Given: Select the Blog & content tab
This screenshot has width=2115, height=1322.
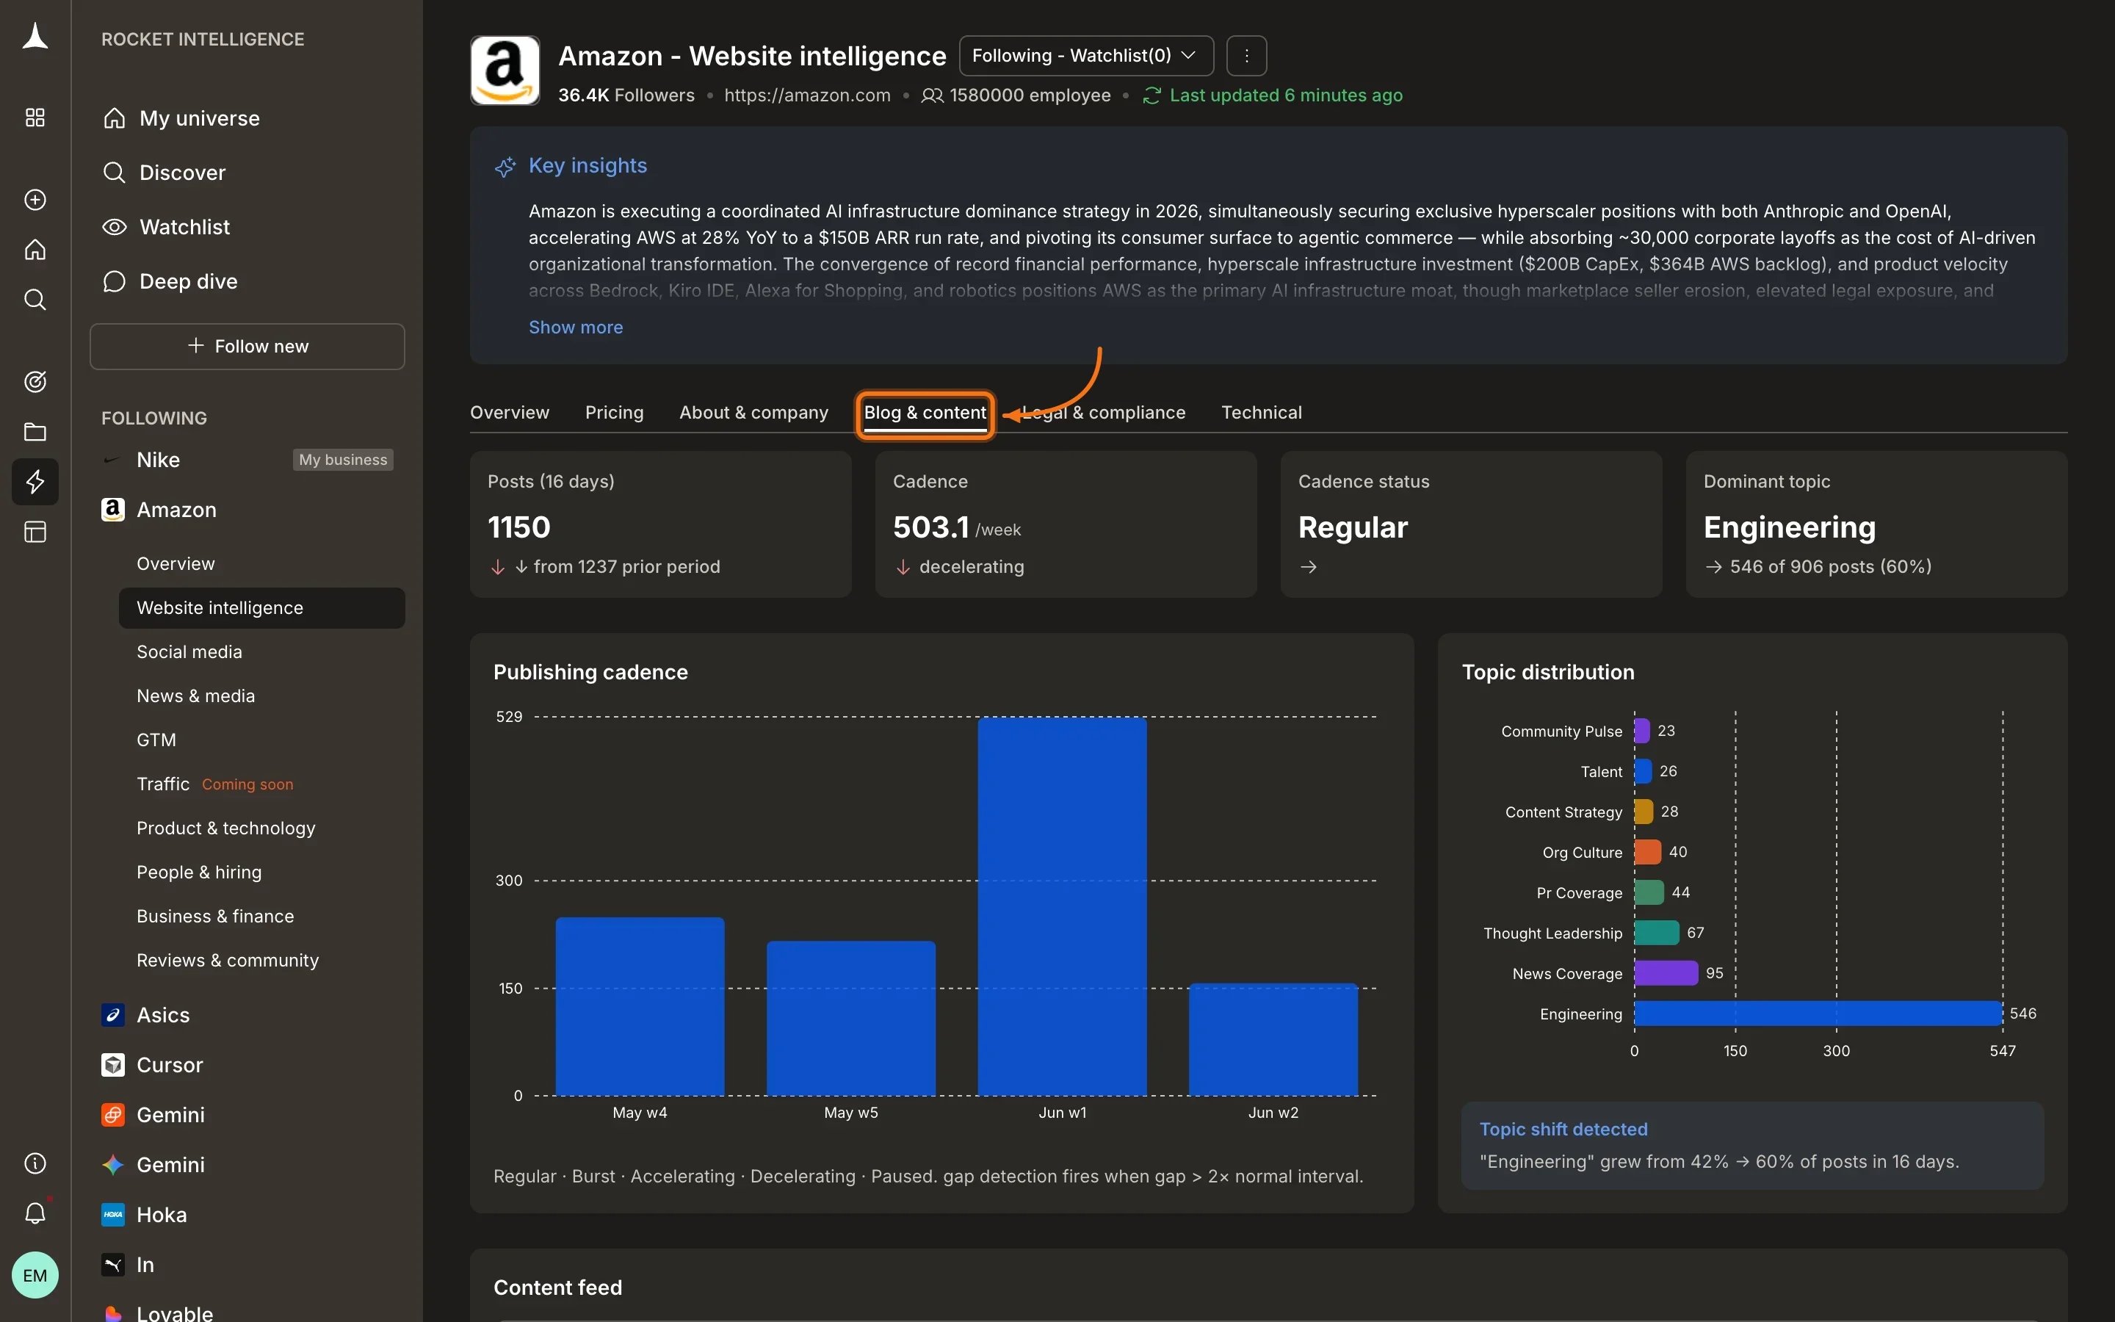Looking at the screenshot, I should 925,413.
